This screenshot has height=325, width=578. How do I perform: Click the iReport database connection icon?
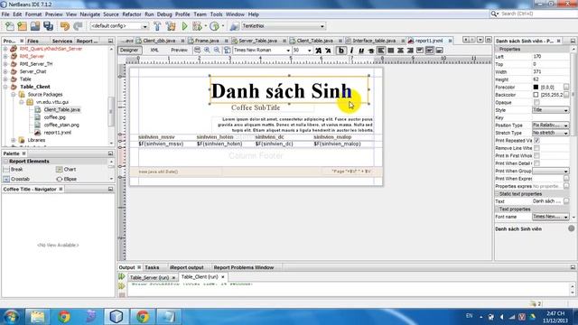234,26
